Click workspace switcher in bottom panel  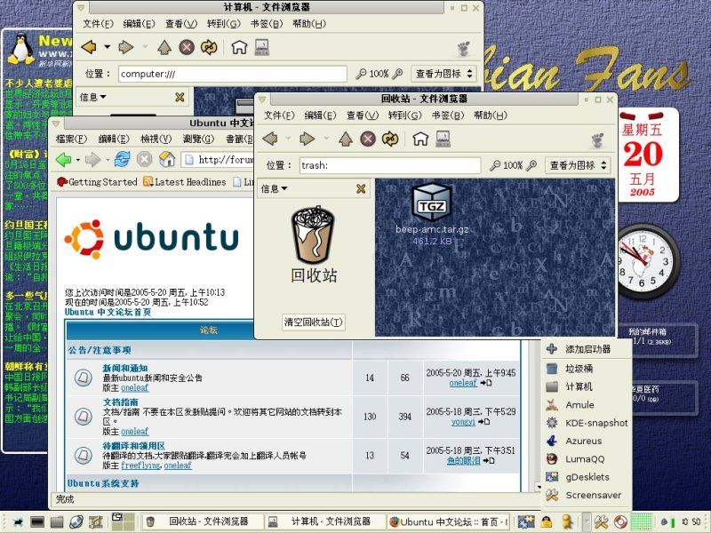point(123,521)
